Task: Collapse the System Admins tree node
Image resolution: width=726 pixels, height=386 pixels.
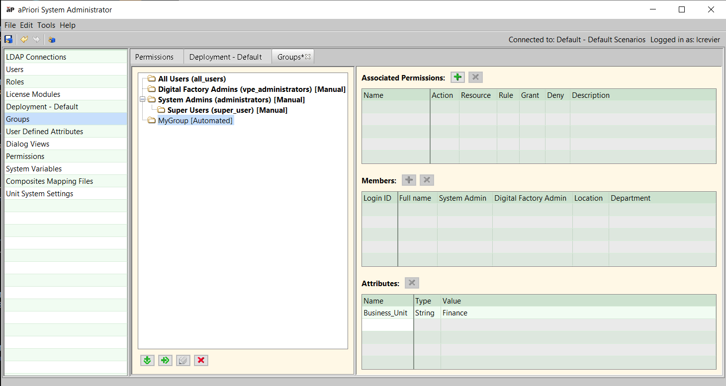Action: 142,99
